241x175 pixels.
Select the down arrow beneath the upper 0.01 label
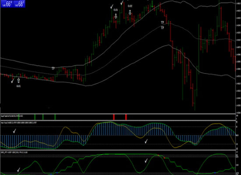tap(116, 16)
